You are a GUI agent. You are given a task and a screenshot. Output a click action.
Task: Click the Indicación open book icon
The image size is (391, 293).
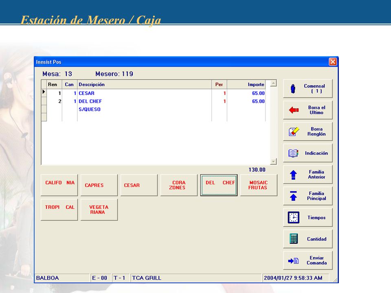click(293, 153)
